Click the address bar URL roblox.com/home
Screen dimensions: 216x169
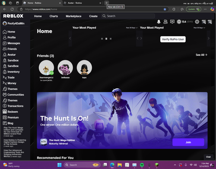(x=41, y=9)
